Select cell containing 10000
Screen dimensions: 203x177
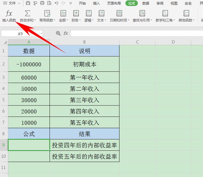[29, 122]
